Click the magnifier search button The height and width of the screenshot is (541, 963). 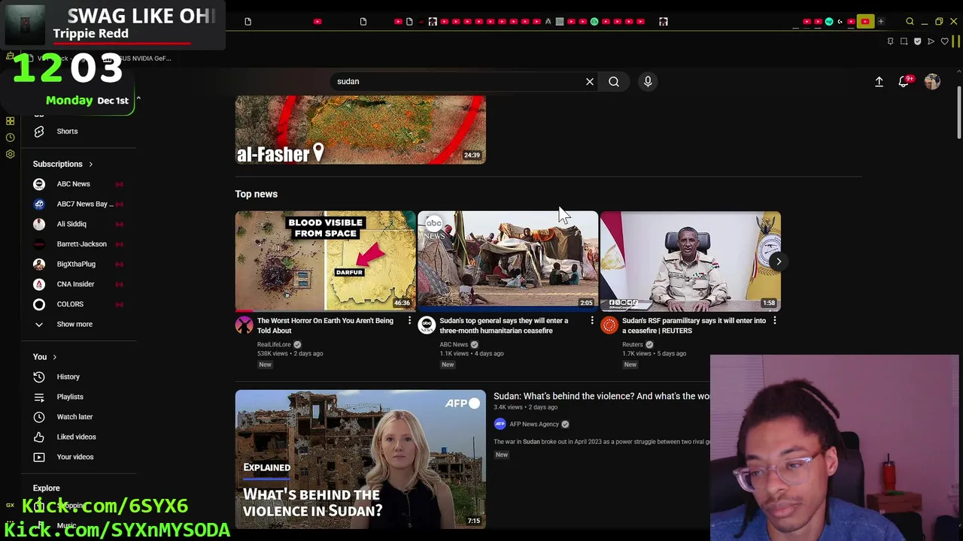(x=614, y=81)
